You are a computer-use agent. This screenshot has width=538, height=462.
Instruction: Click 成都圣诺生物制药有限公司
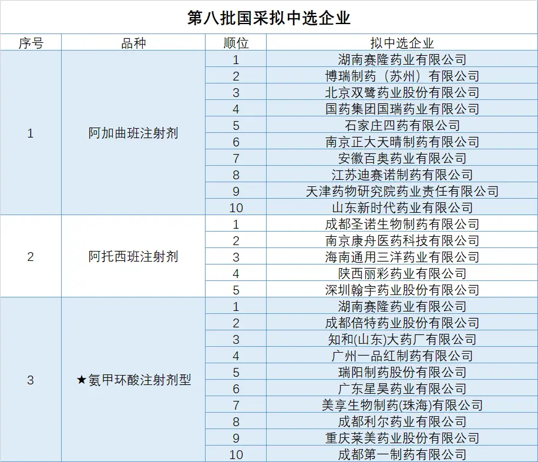402,225
